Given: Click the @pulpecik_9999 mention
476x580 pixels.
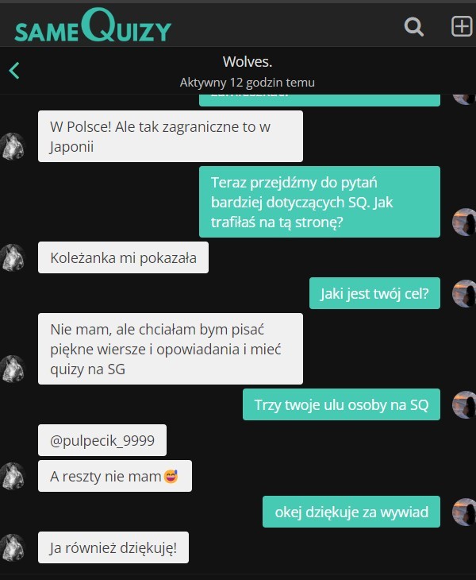Looking at the screenshot, I should point(102,440).
